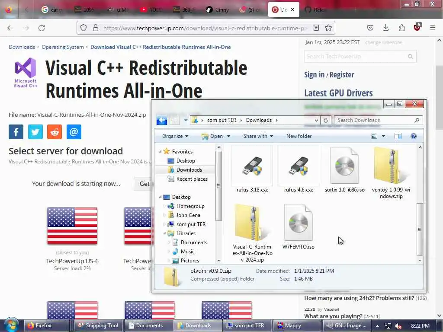The width and height of the screenshot is (443, 332).
Task: Click the Firefox URL address bar
Action: tap(205, 28)
